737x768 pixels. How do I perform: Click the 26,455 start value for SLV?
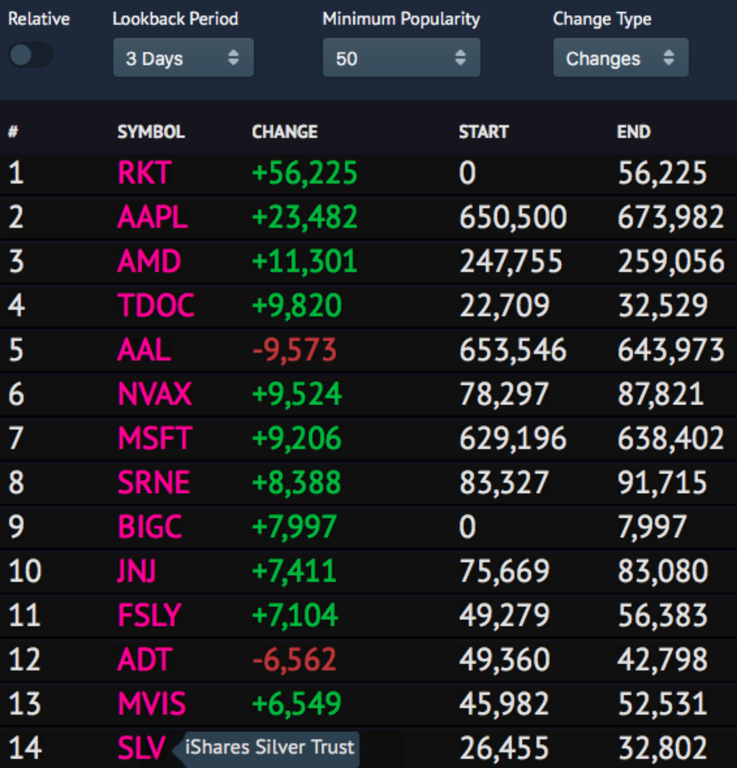coord(505,748)
